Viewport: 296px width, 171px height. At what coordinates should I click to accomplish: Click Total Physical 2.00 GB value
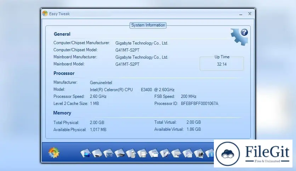(x=97, y=123)
